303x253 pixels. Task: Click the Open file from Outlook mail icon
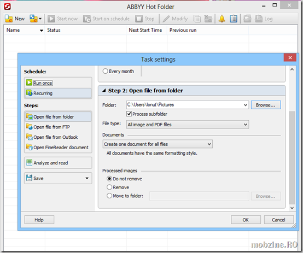29,137
